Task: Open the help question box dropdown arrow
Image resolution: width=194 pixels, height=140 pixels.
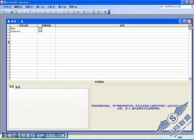Action: 192,7
